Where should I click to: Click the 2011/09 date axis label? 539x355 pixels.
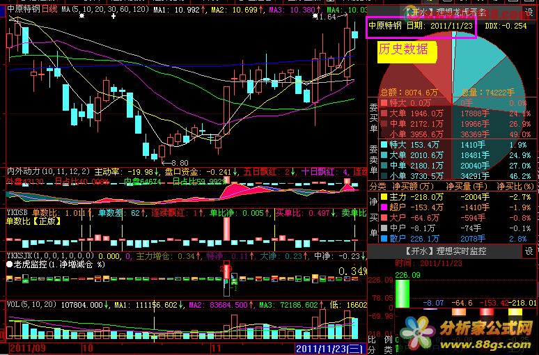[27, 348]
